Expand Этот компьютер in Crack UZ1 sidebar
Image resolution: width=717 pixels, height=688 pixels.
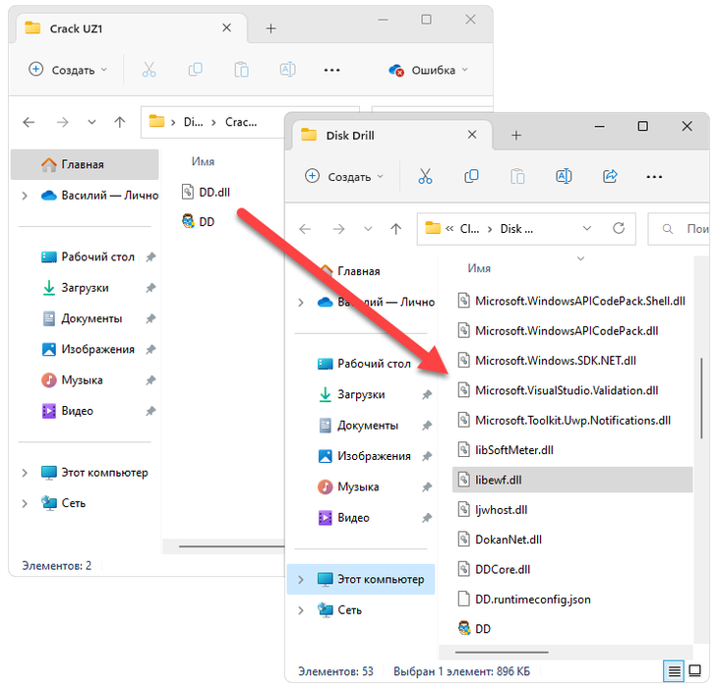[x=25, y=473]
